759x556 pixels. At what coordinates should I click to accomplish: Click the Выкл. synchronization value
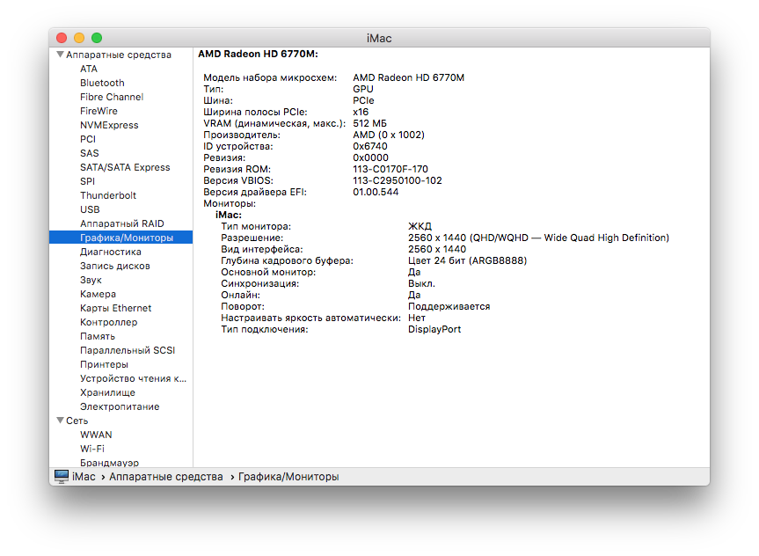[421, 284]
